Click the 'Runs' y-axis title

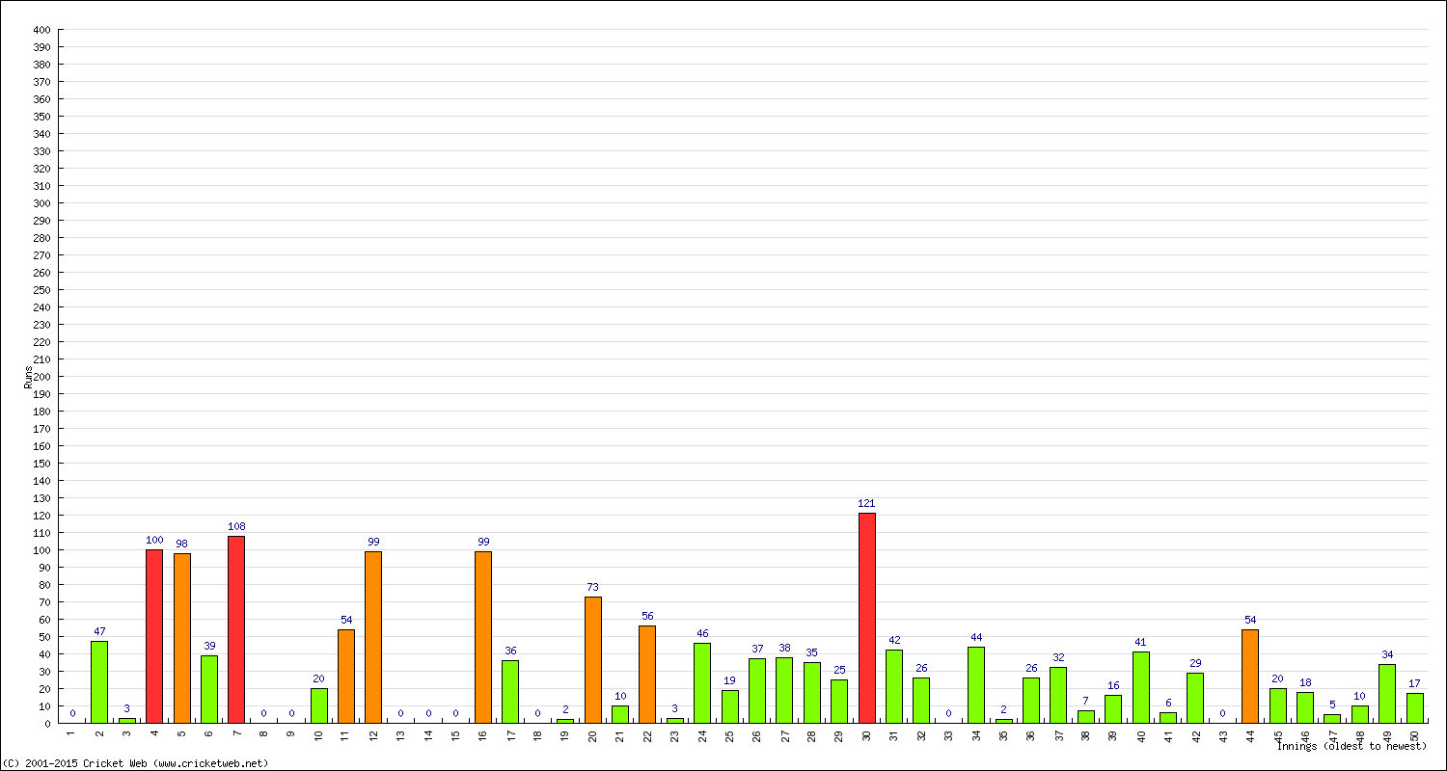[29, 376]
